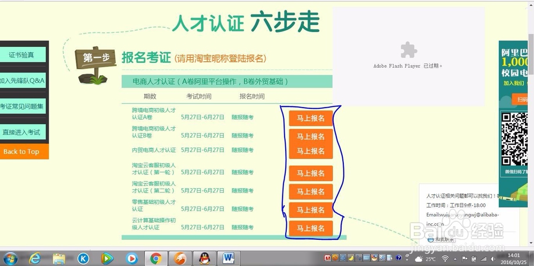Click the red M input method icon
The width and height of the screenshot is (534, 266).
click(x=327, y=258)
